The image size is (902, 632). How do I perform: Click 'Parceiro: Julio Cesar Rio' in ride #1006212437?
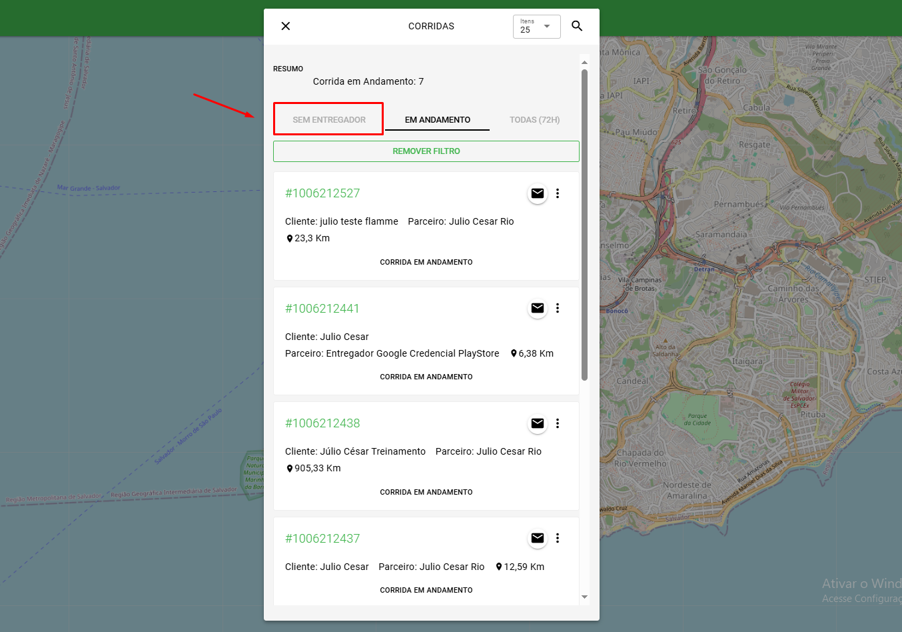[432, 567]
